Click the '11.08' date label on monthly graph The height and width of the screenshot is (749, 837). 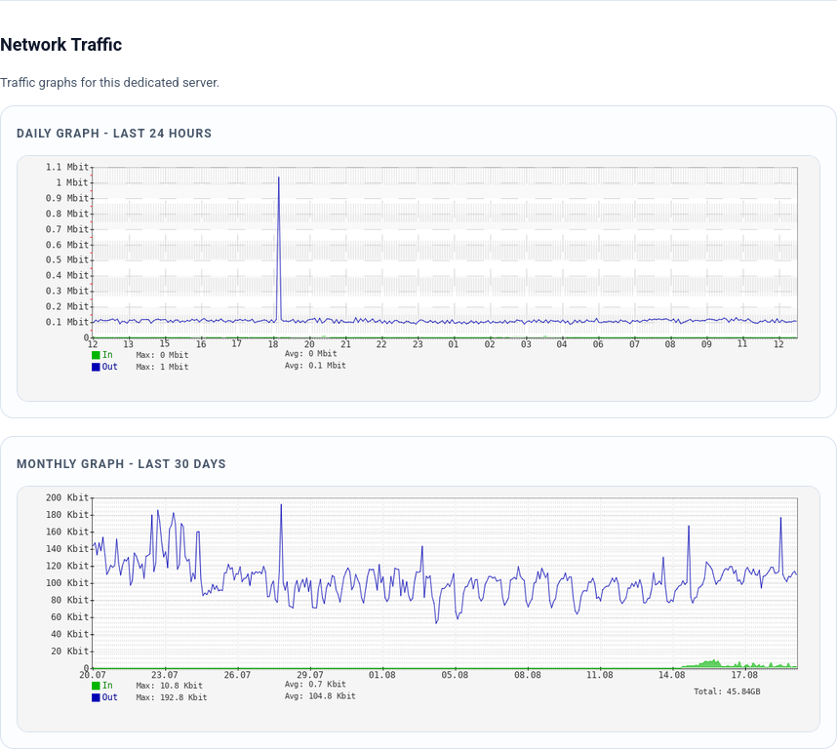click(600, 675)
